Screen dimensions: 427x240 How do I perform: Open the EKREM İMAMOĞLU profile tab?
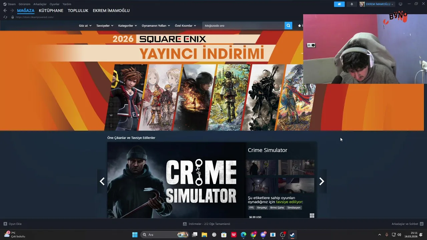(x=111, y=11)
